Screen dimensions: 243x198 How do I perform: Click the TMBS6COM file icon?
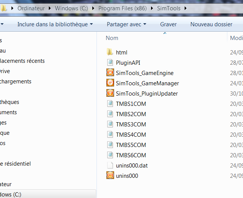(x=110, y=155)
